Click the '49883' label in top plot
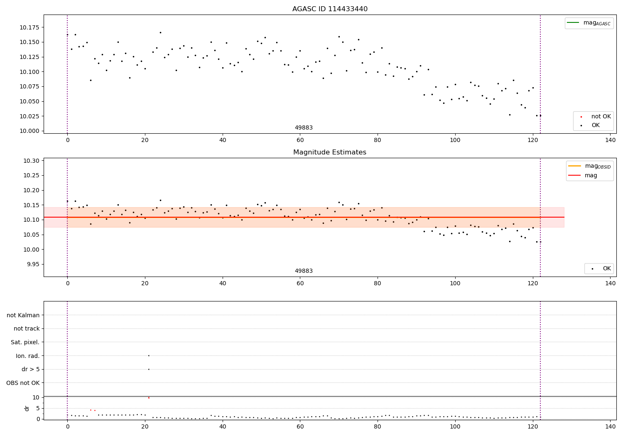This screenshot has width=623, height=436. tap(304, 127)
